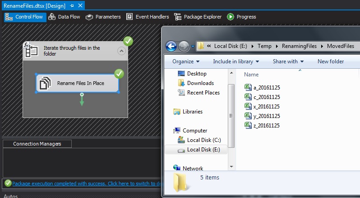Expand the arrow after RenamingFiles breadcrumb

coord(322,46)
